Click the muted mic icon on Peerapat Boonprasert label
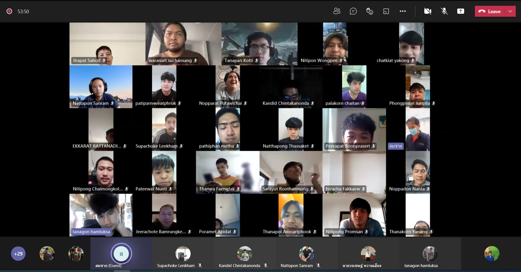This screenshot has width=521, height=272. coord(374,146)
